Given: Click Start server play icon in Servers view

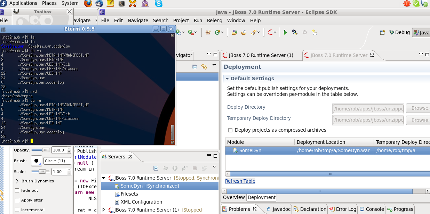Looking at the screenshot, I should 175,168.
